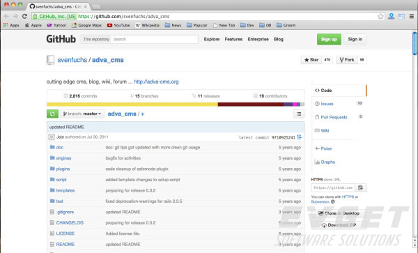418x253 pixels.
Task: Open the News bookmarks folder
Action: 173,25
